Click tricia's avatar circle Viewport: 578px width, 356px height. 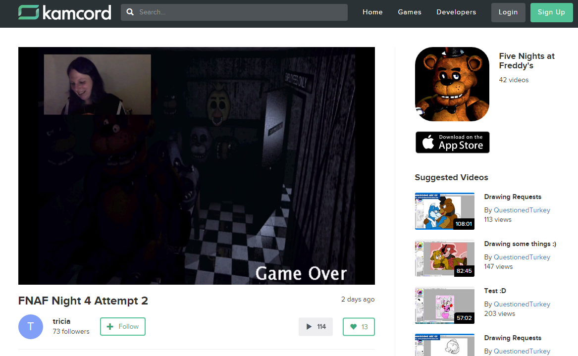tap(31, 326)
